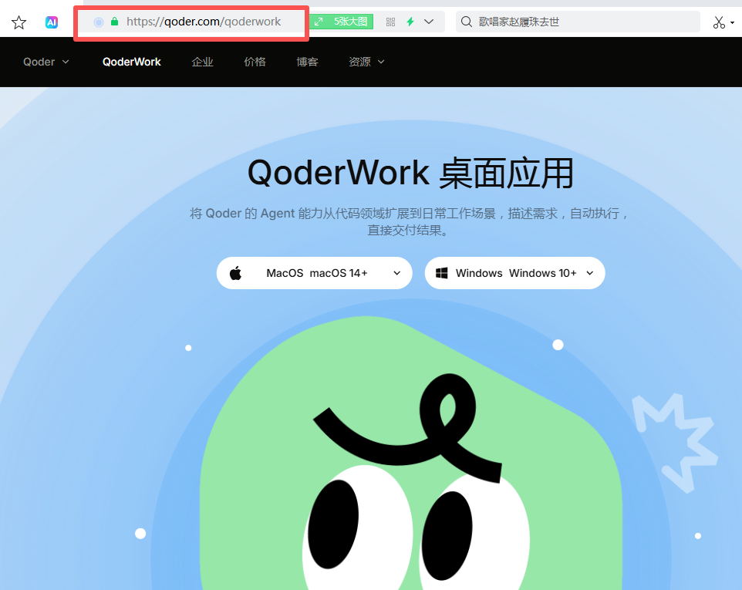
Task: Open the AI assistant browser icon
Action: click(52, 22)
